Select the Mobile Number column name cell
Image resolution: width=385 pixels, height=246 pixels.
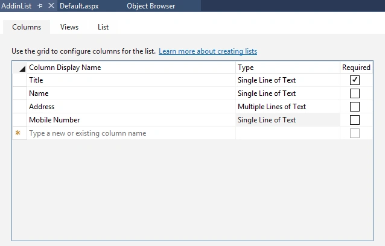coord(131,120)
